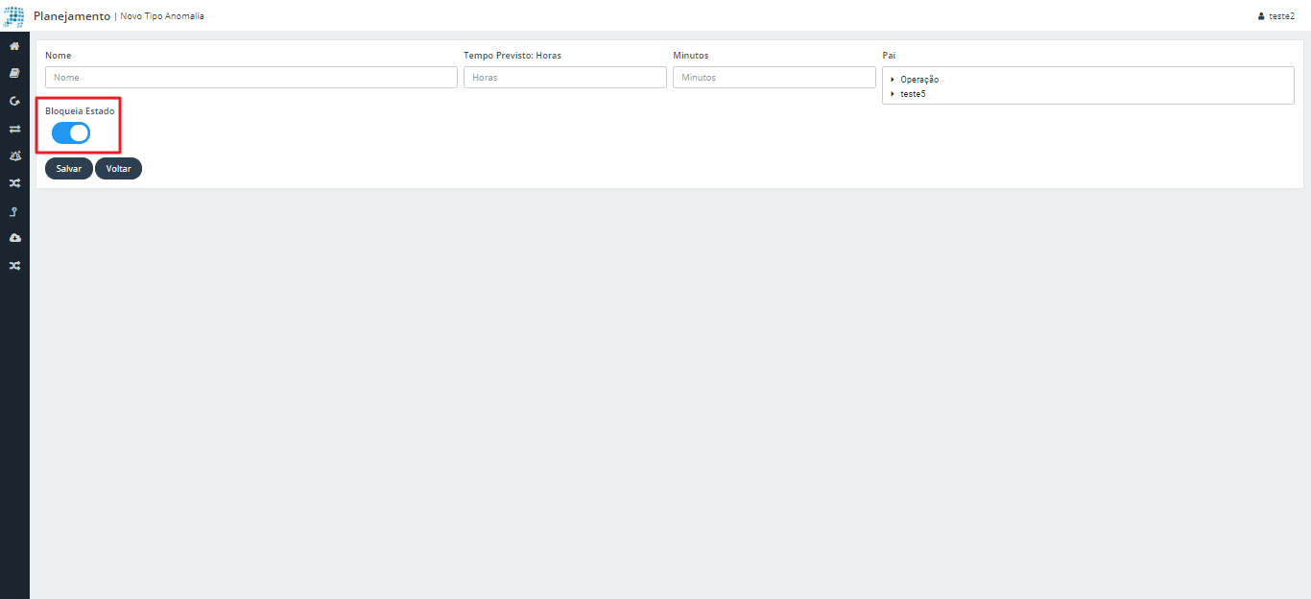Screen dimensions: 1311x599
Task: Click the Bloqueia Estado label
Action: [80, 111]
